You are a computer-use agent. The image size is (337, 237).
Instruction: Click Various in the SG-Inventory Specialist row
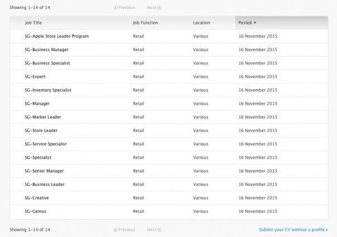click(x=201, y=90)
